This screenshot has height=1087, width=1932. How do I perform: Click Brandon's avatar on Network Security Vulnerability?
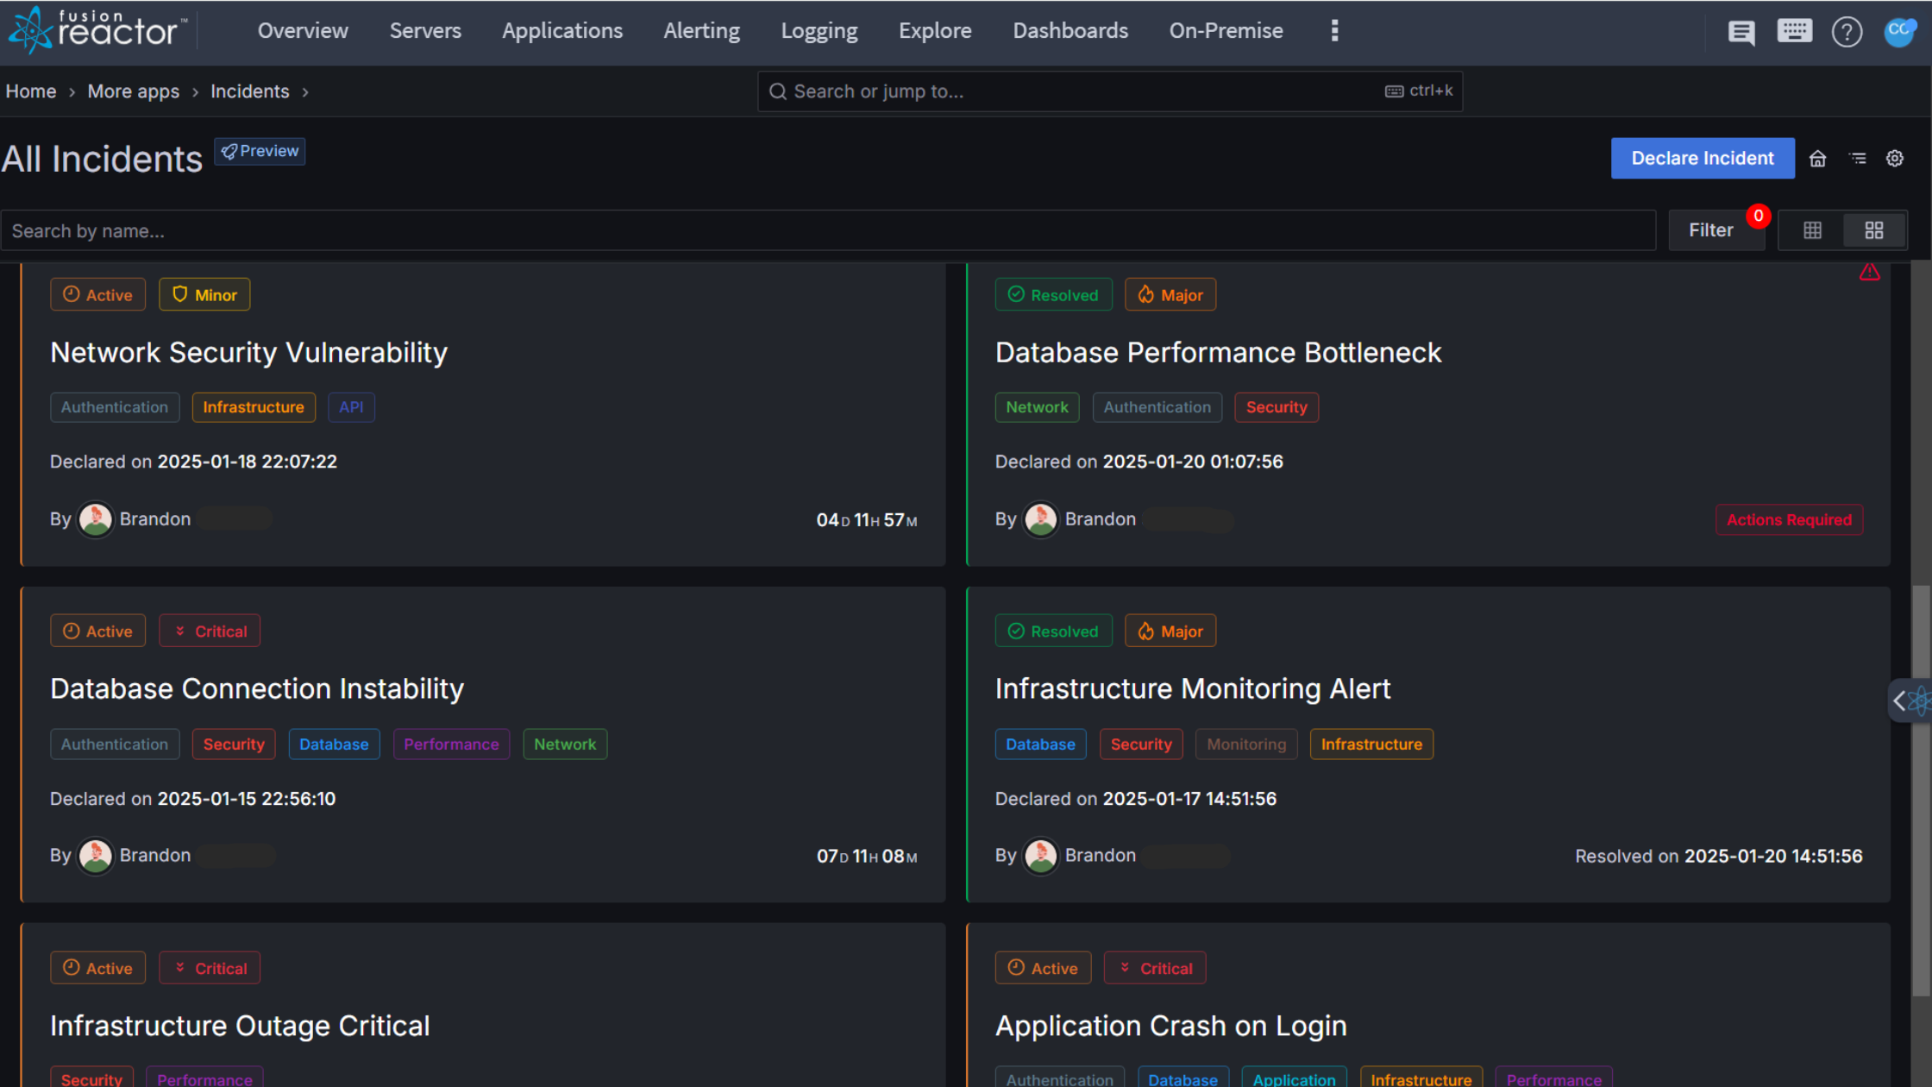point(95,519)
